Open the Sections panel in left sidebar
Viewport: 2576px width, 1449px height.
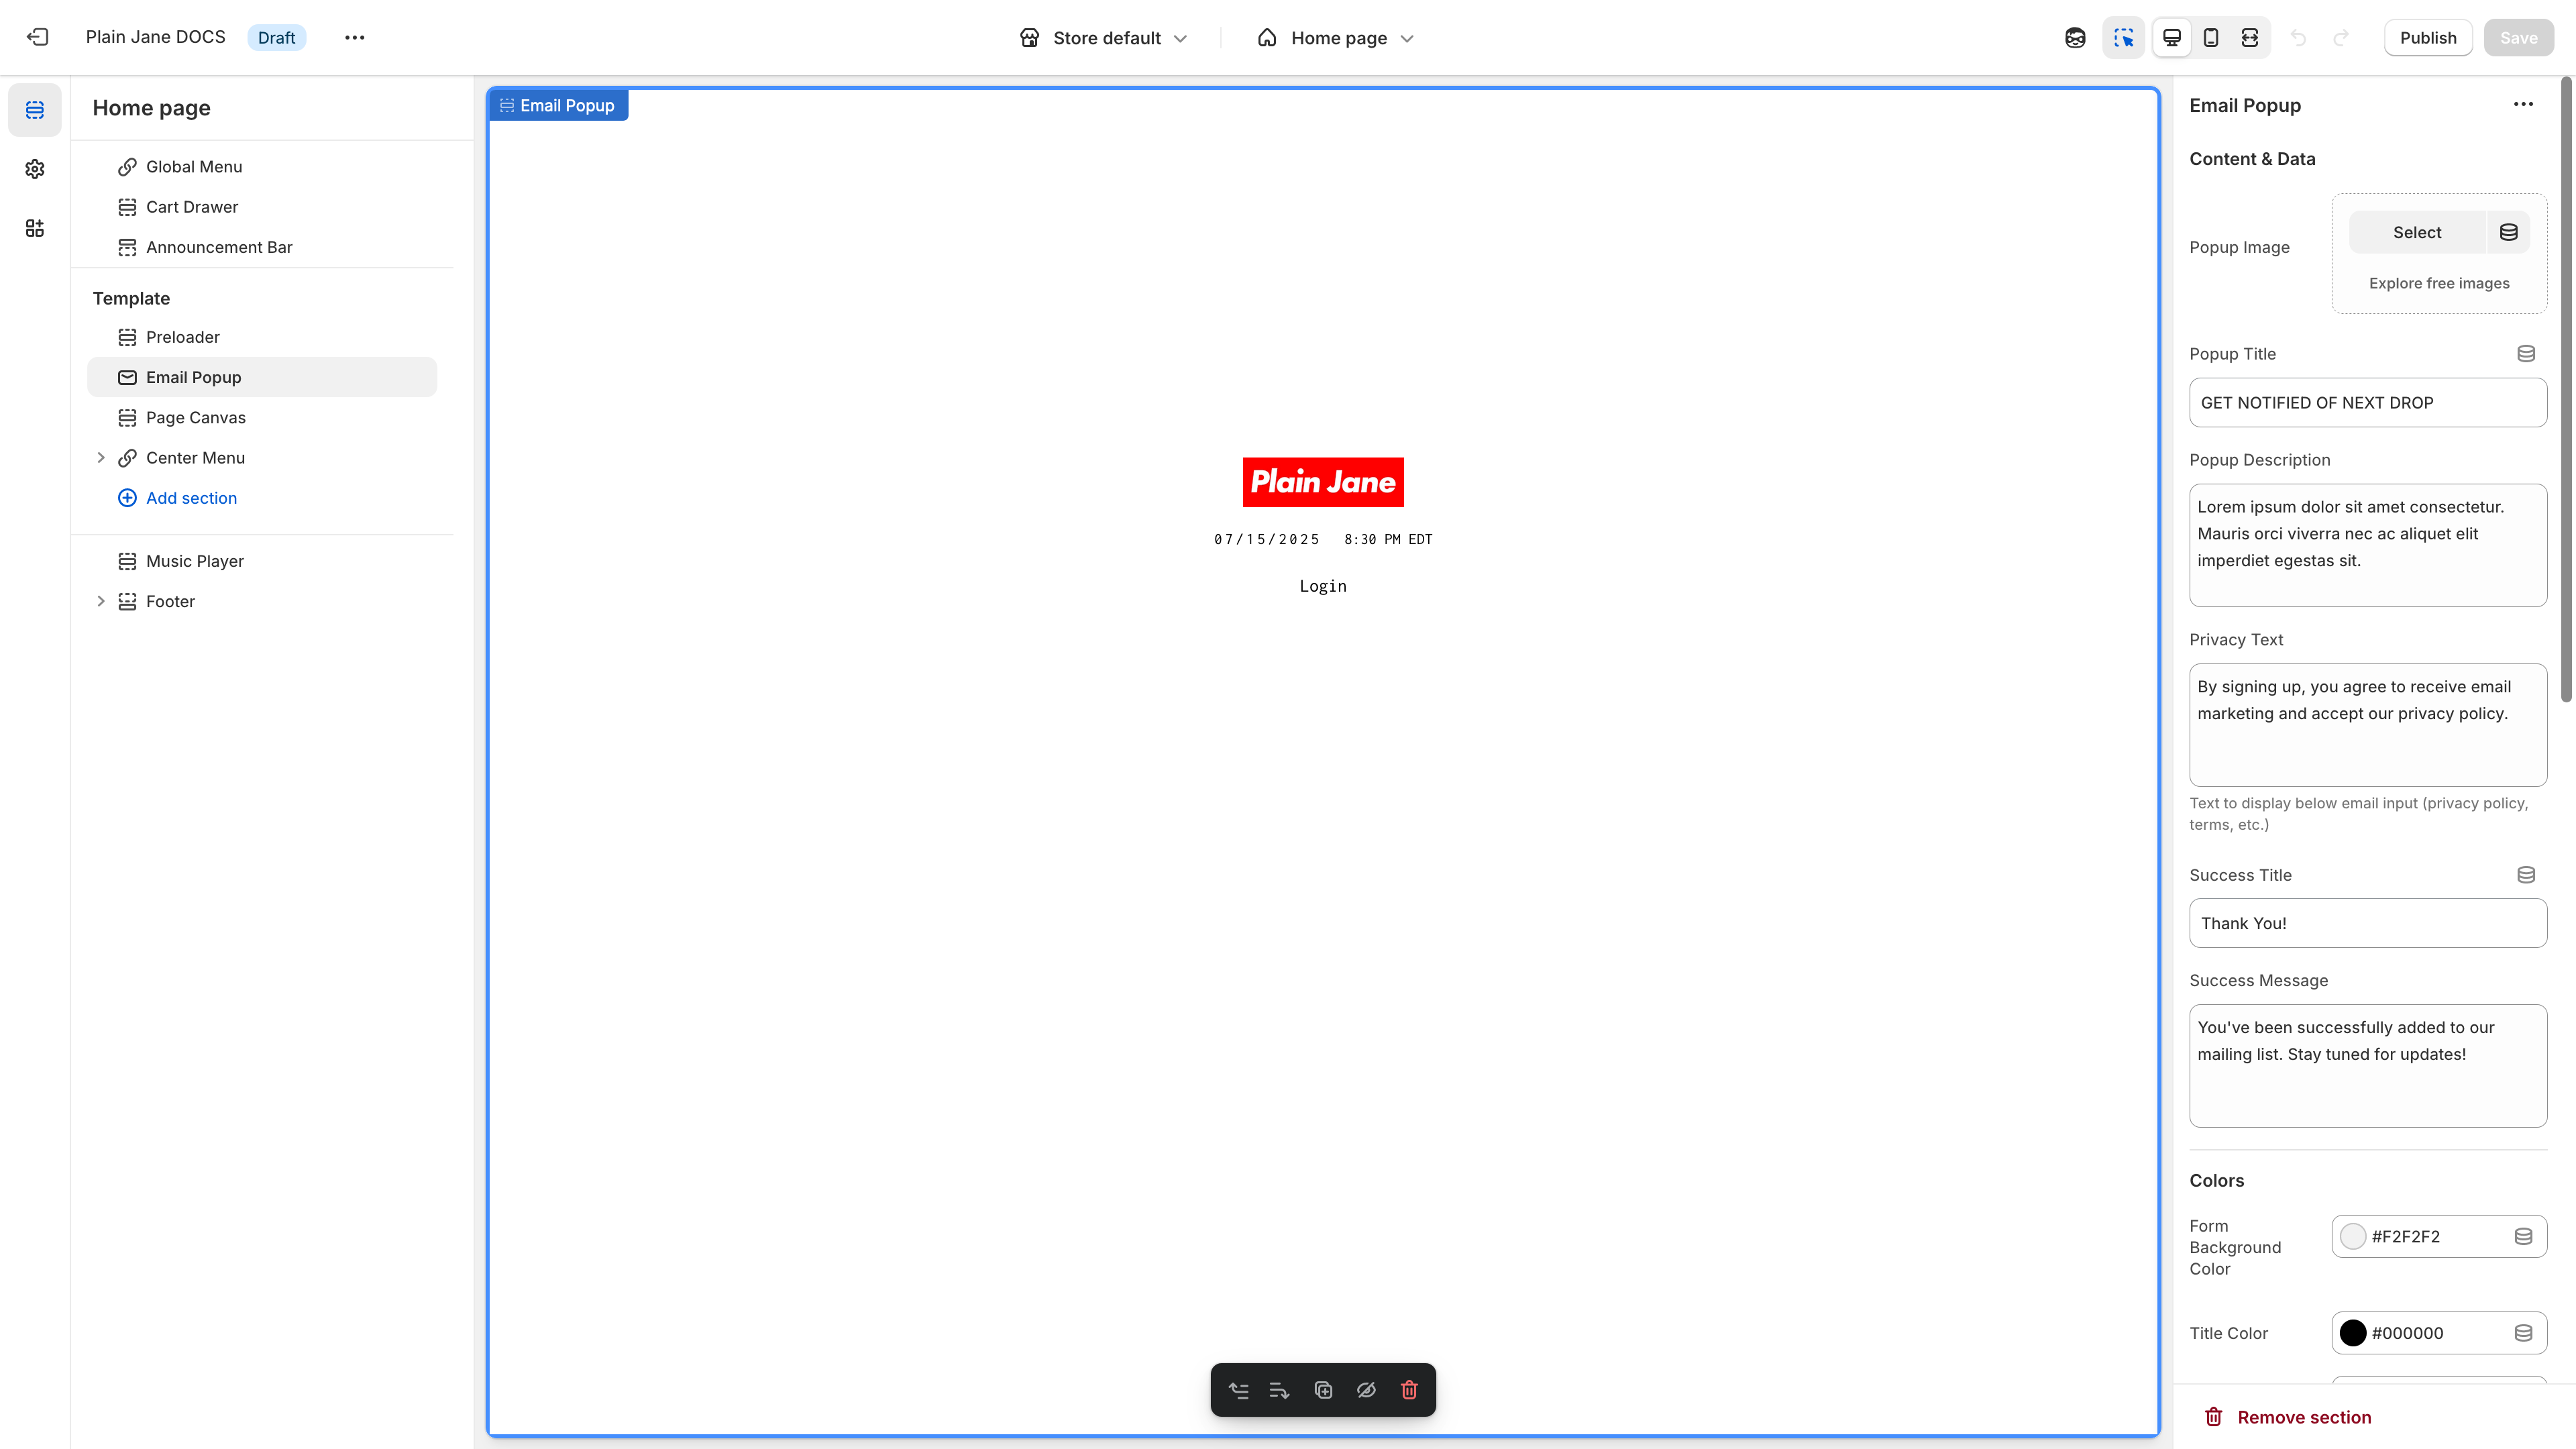tap(35, 110)
